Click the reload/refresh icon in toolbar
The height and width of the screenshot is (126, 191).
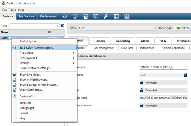(x=65, y=16)
